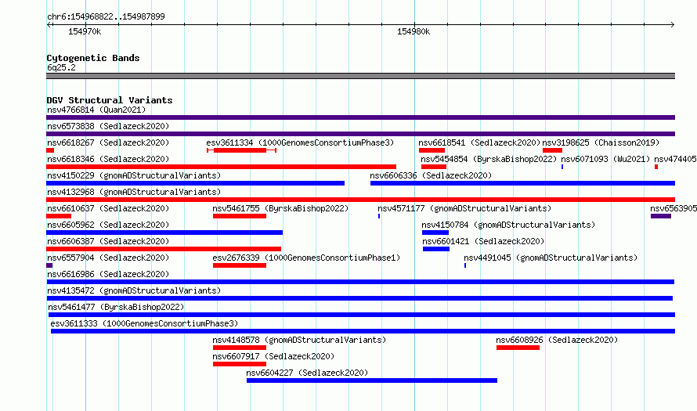
Task: Click the nsv6563905 label at right edge
Action: [x=673, y=208]
